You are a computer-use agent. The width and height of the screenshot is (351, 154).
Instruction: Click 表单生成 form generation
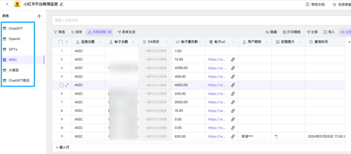tap(126, 32)
